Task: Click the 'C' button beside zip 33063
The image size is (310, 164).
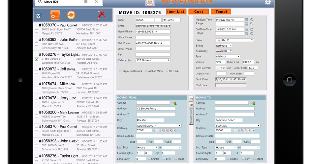Action: point(245,130)
